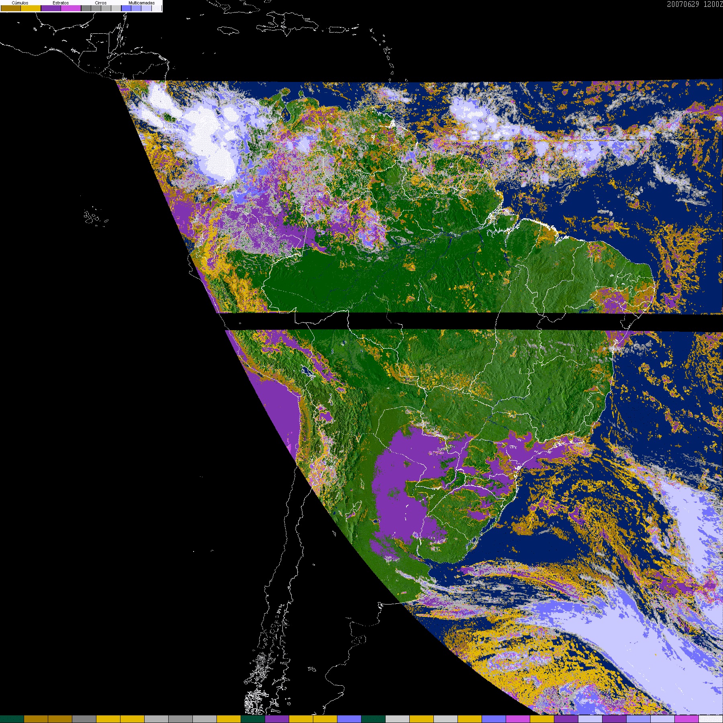Pick the pale lavender Multicamadas legend swatch
The height and width of the screenshot is (723, 723).
tap(146, 8)
